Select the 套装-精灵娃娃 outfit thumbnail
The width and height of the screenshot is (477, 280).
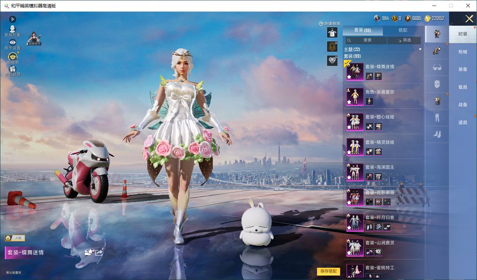tap(355, 147)
